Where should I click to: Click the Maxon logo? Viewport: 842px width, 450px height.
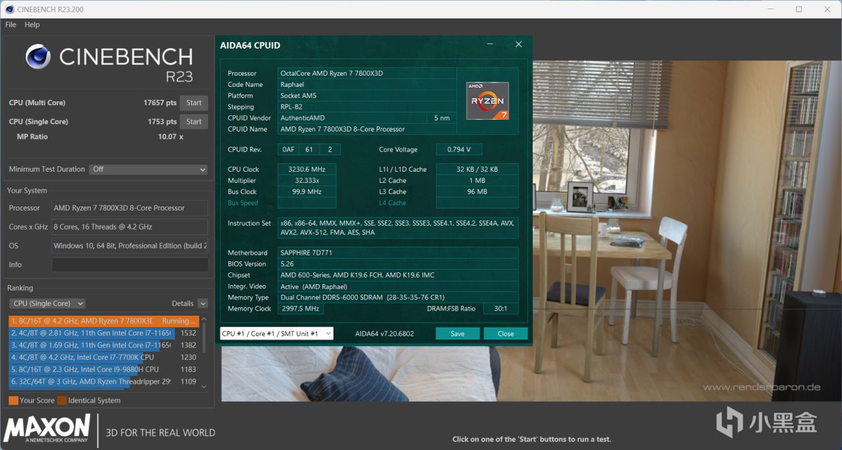tap(47, 428)
